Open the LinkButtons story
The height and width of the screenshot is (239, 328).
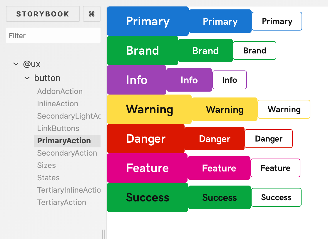(x=58, y=128)
